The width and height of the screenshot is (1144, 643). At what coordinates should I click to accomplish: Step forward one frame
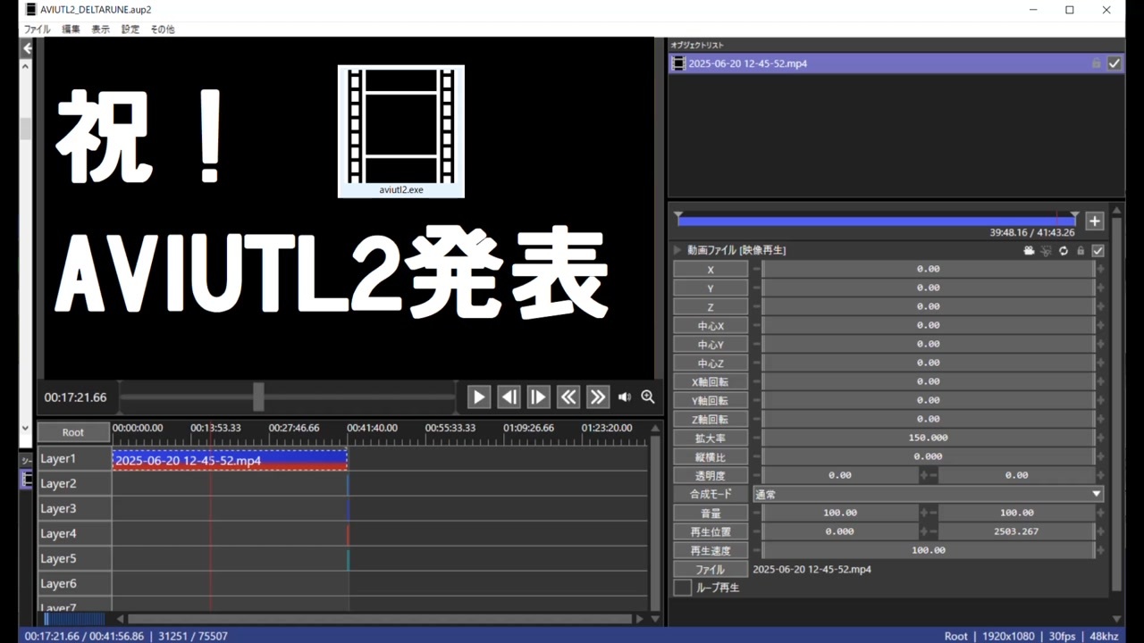pyautogui.click(x=538, y=397)
